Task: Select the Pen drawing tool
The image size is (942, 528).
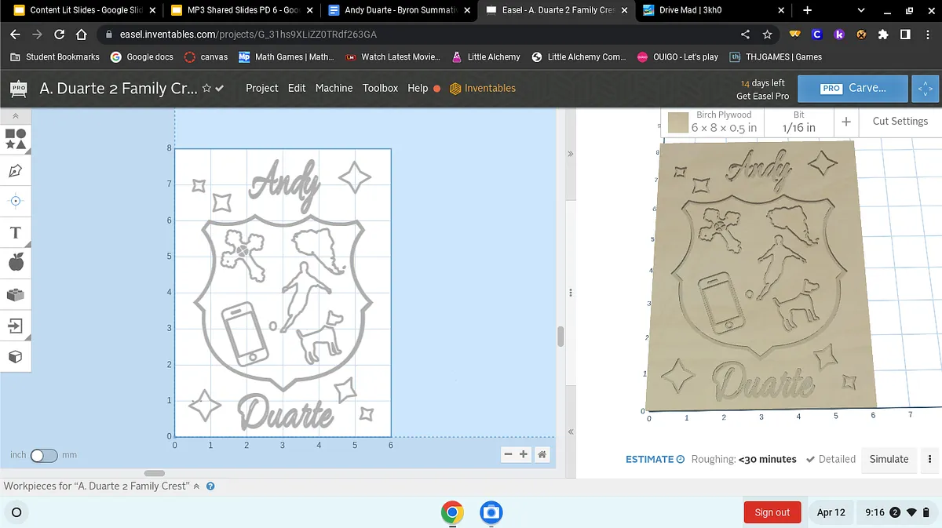Action: (x=16, y=170)
